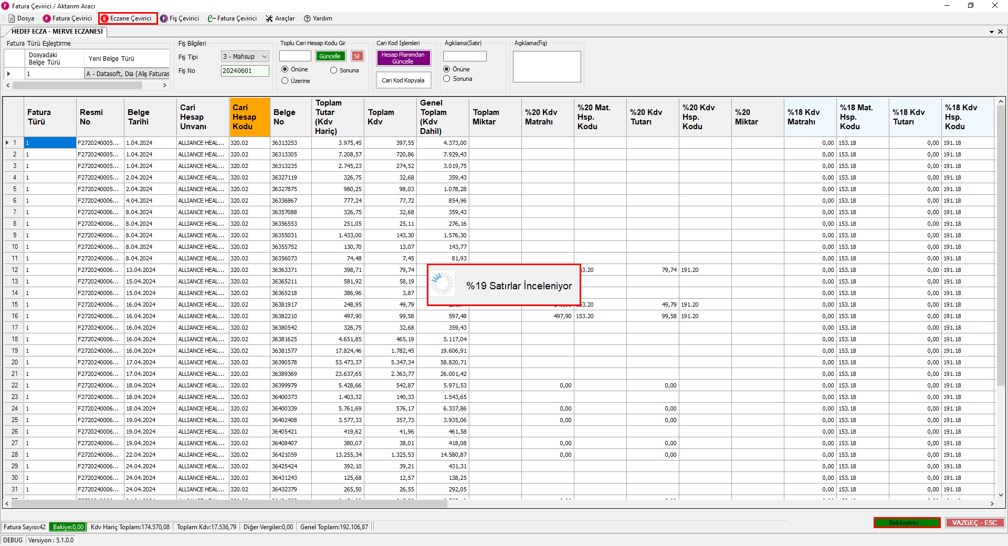
Task: Click the Dosya document icon
Action: 12,18
